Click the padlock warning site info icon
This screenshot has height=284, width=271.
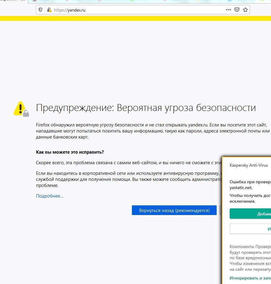[49, 10]
